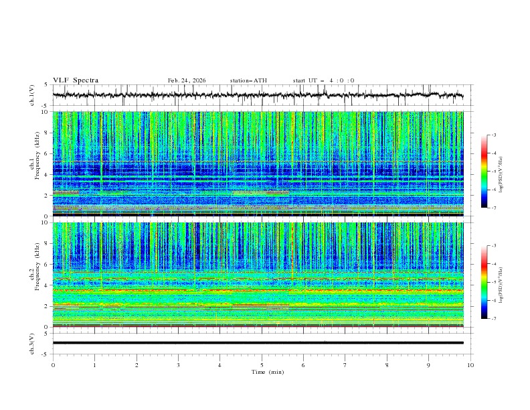The height and width of the screenshot is (410, 530).
Task: Click the time axis tick label '5'
Action: tap(262, 365)
